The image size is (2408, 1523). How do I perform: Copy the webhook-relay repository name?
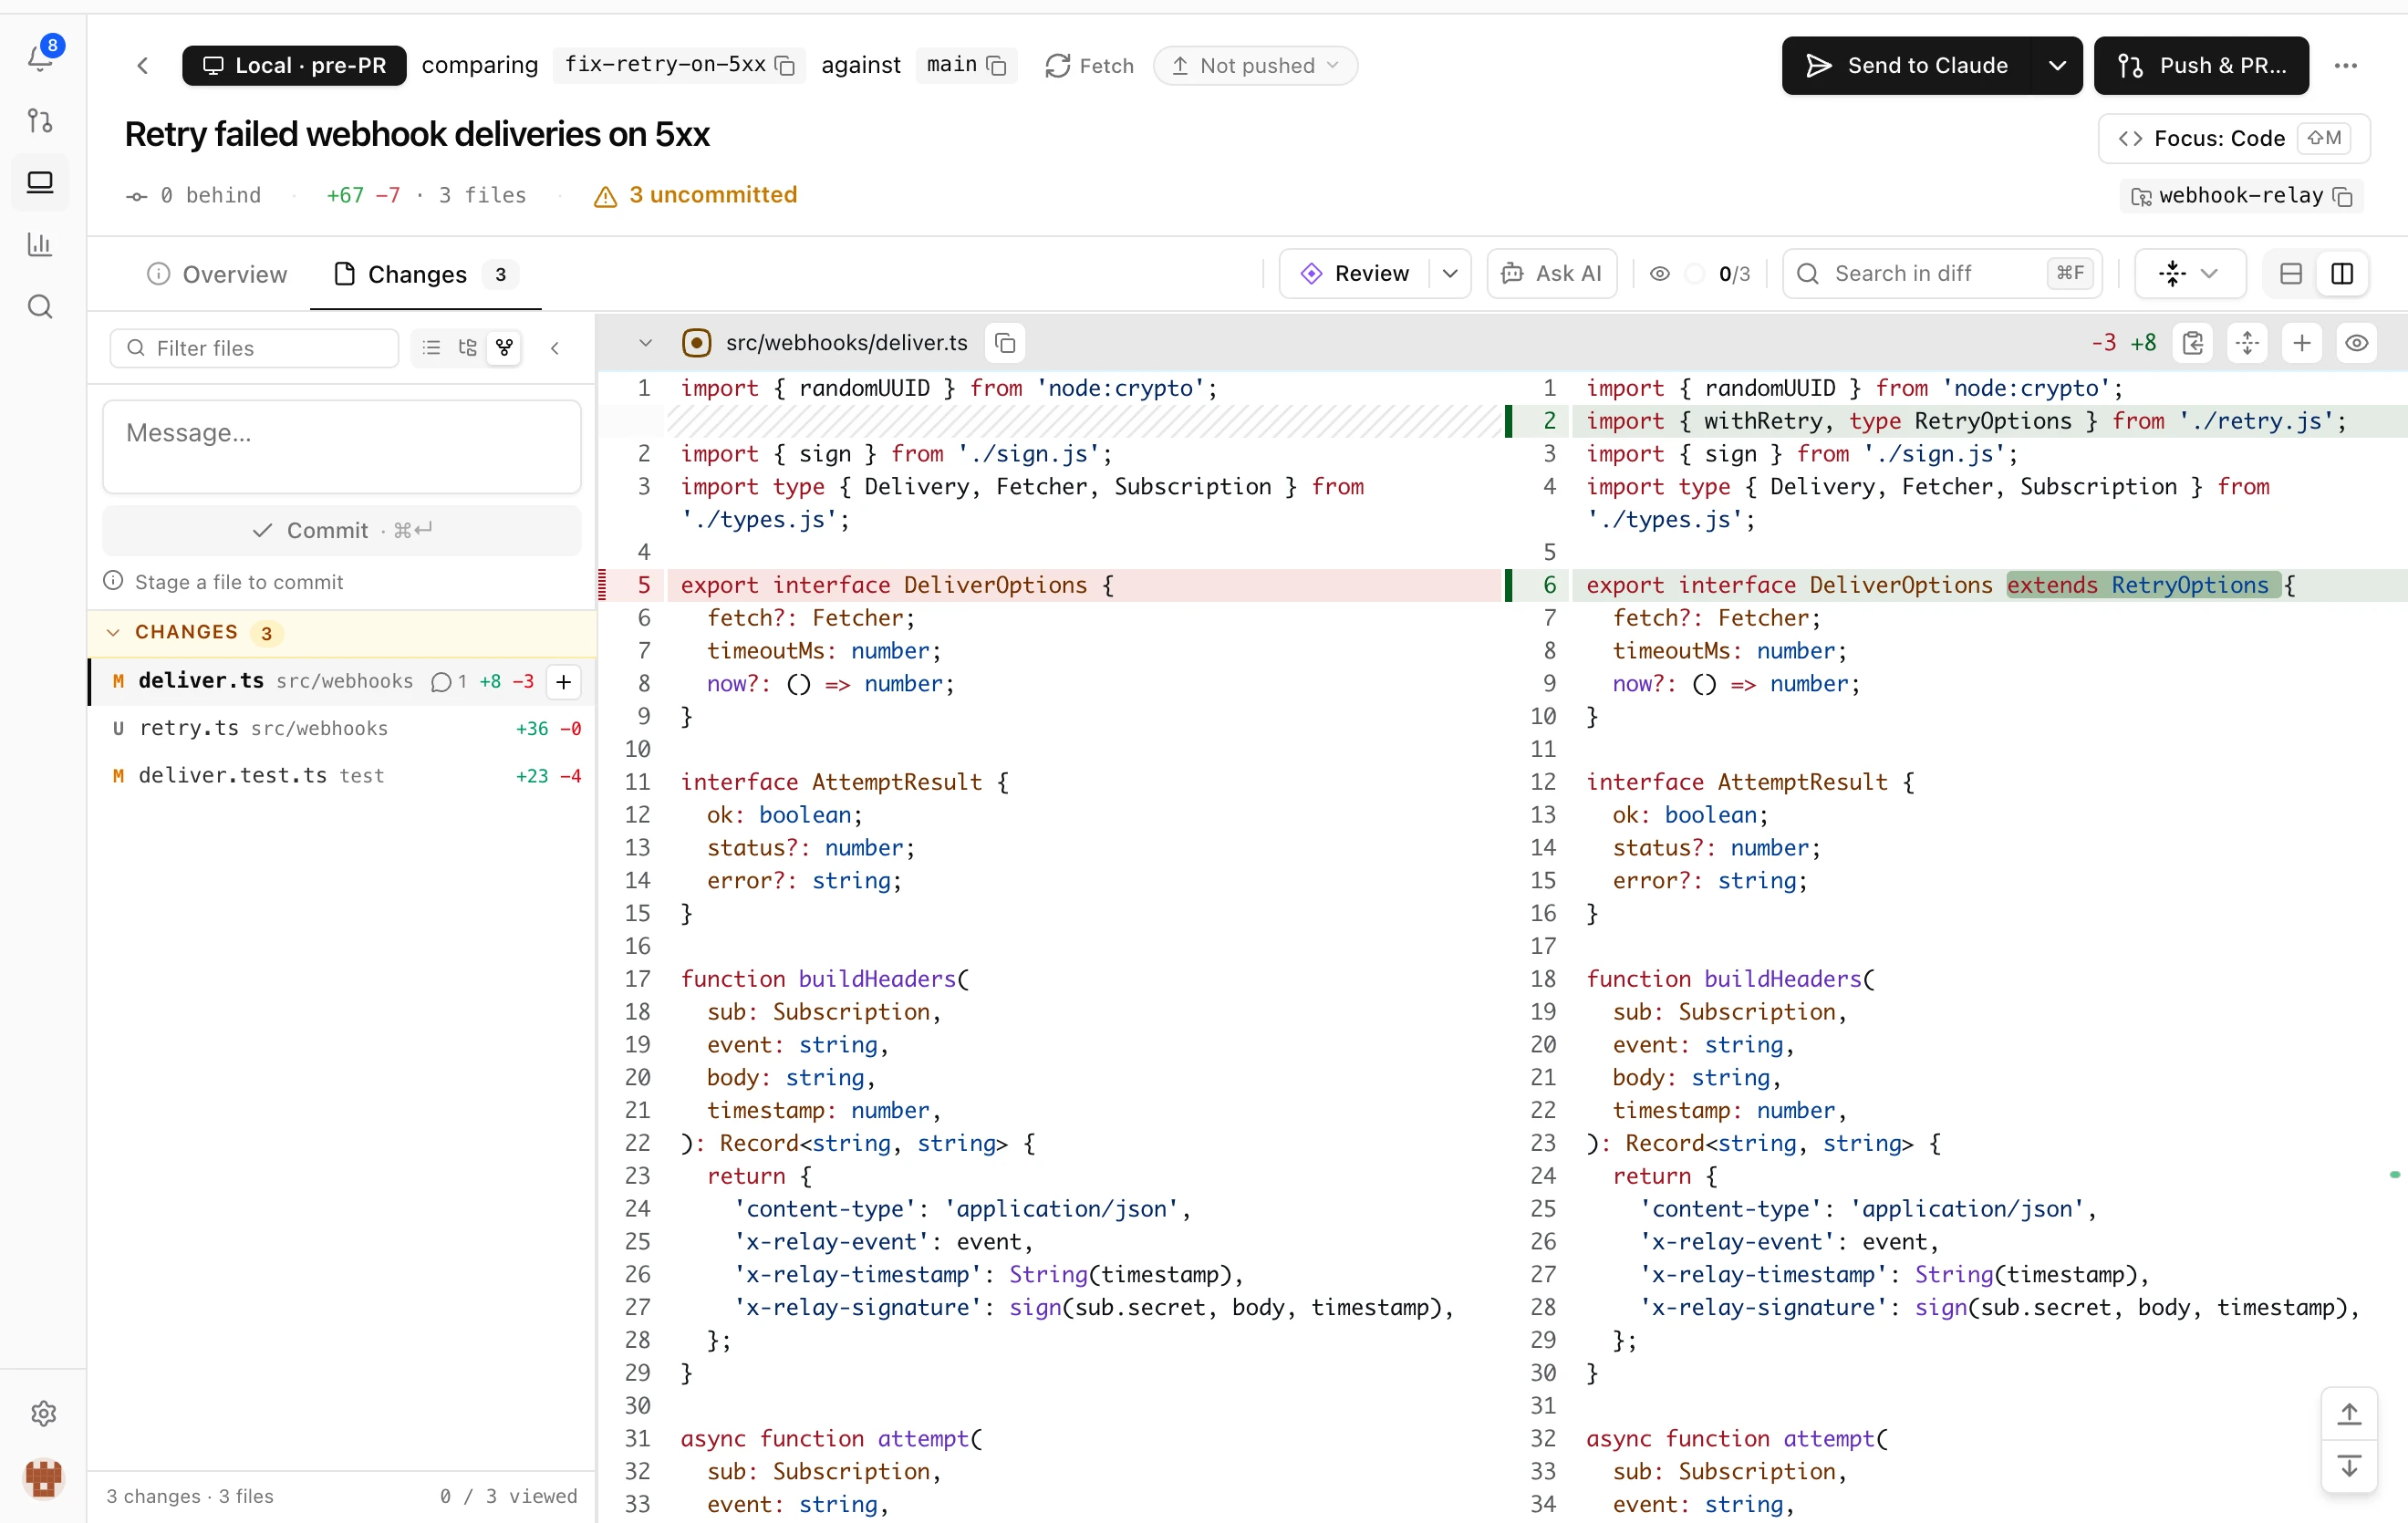[2342, 196]
